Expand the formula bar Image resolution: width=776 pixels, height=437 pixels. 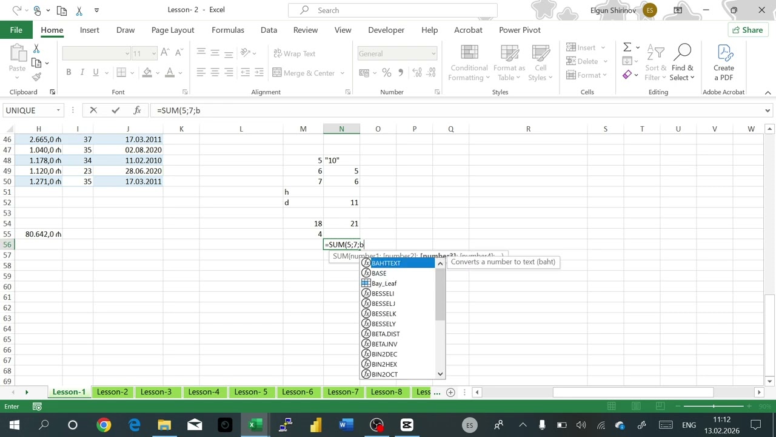tap(768, 110)
